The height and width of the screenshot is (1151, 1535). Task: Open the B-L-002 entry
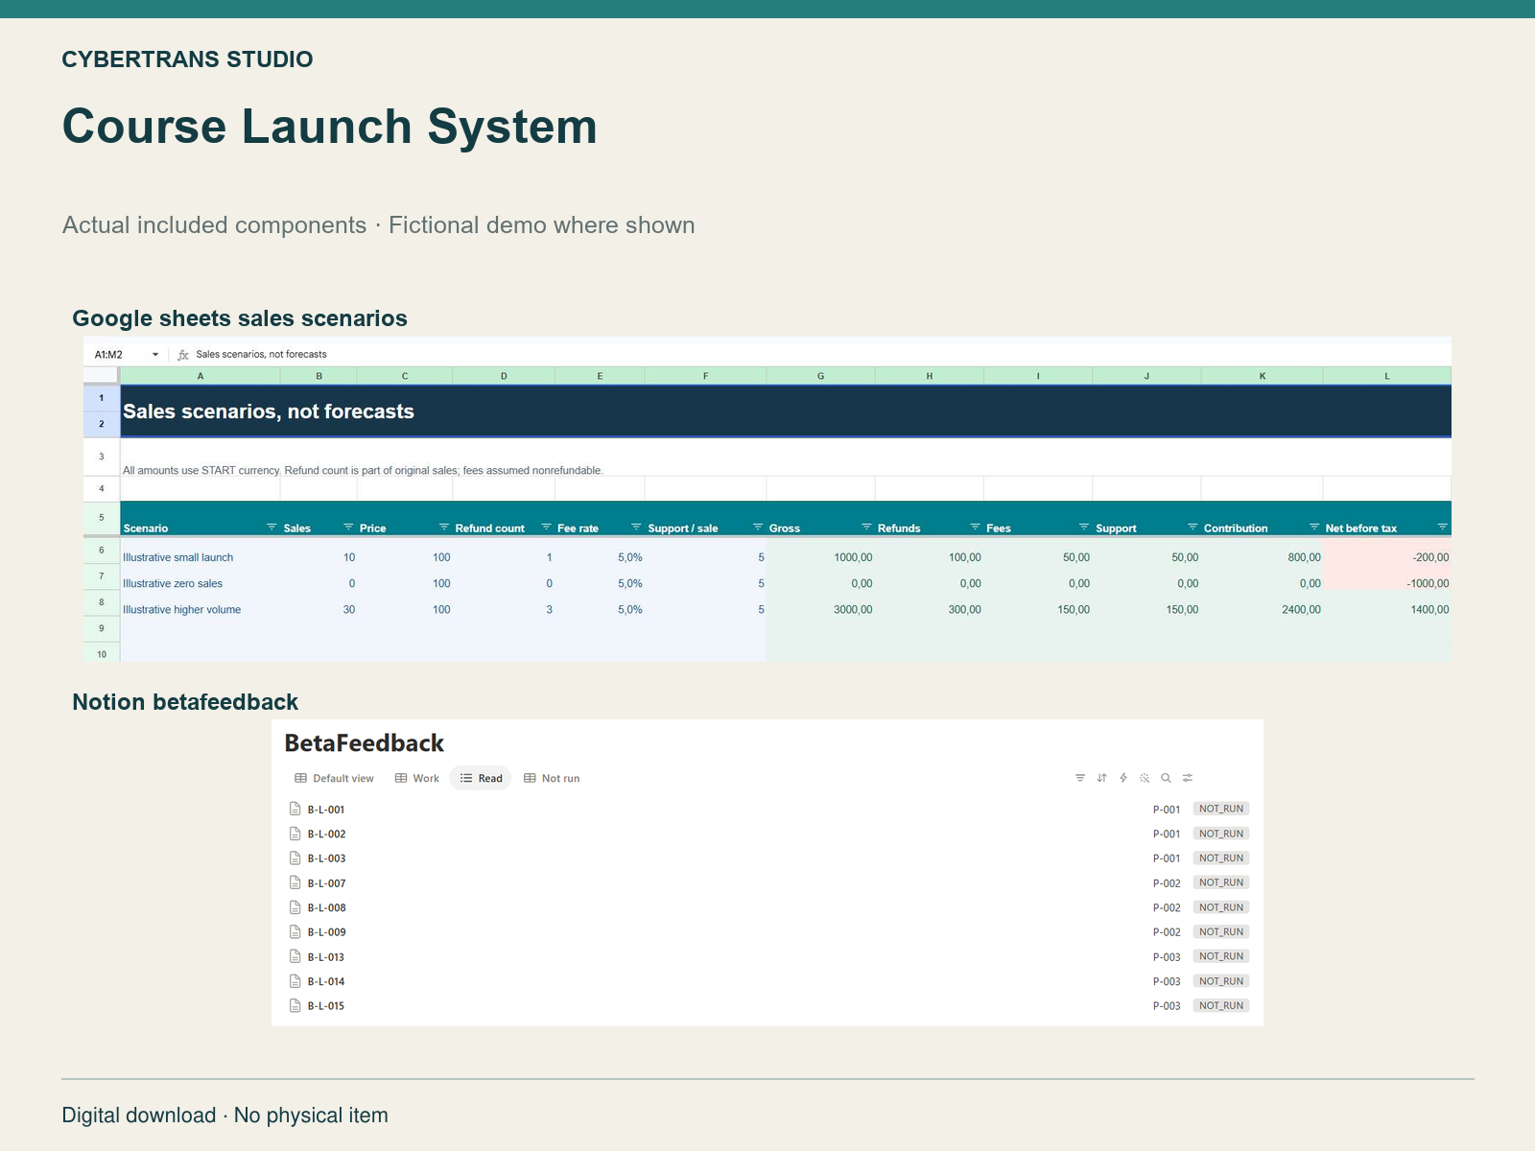coord(326,834)
